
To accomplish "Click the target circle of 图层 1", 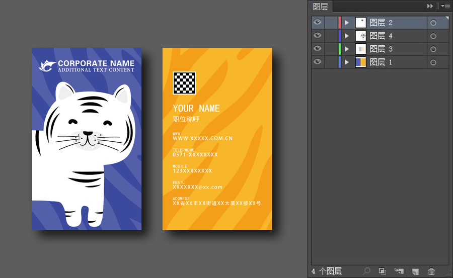I will pos(433,62).
